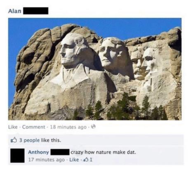The image size is (193, 170).
Task: Click the rightmost carved face in the photo
Action: [x=148, y=62]
